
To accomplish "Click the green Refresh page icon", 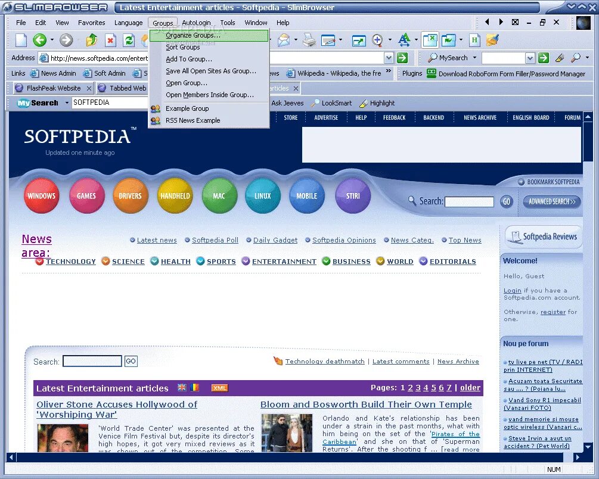I will click(129, 40).
